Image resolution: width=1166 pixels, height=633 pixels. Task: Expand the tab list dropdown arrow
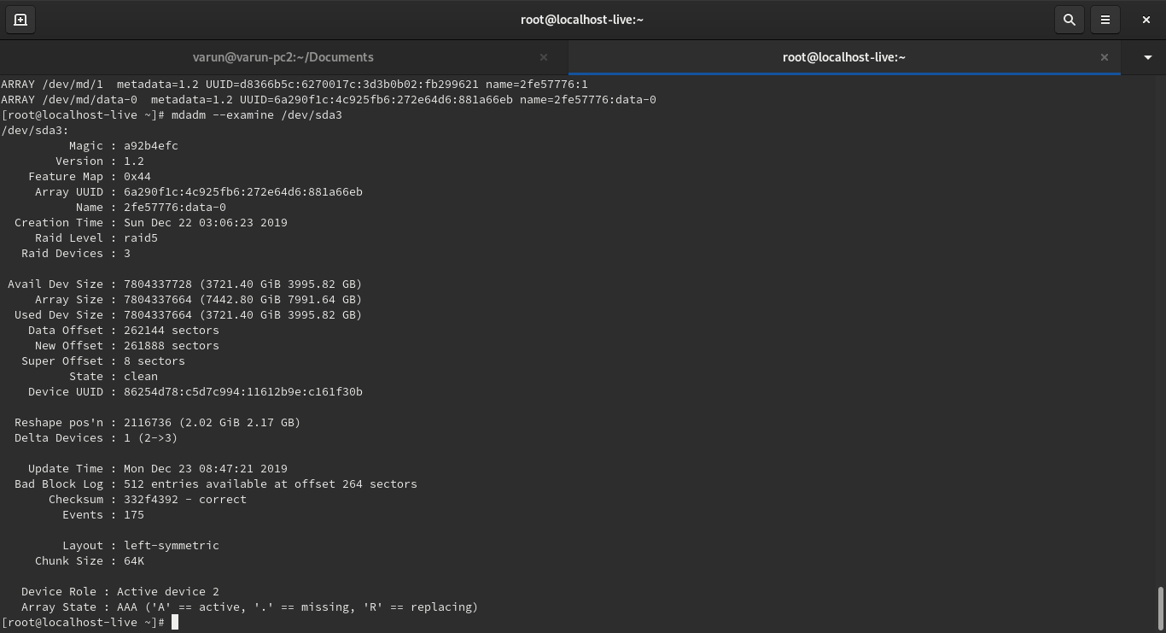[x=1147, y=57]
